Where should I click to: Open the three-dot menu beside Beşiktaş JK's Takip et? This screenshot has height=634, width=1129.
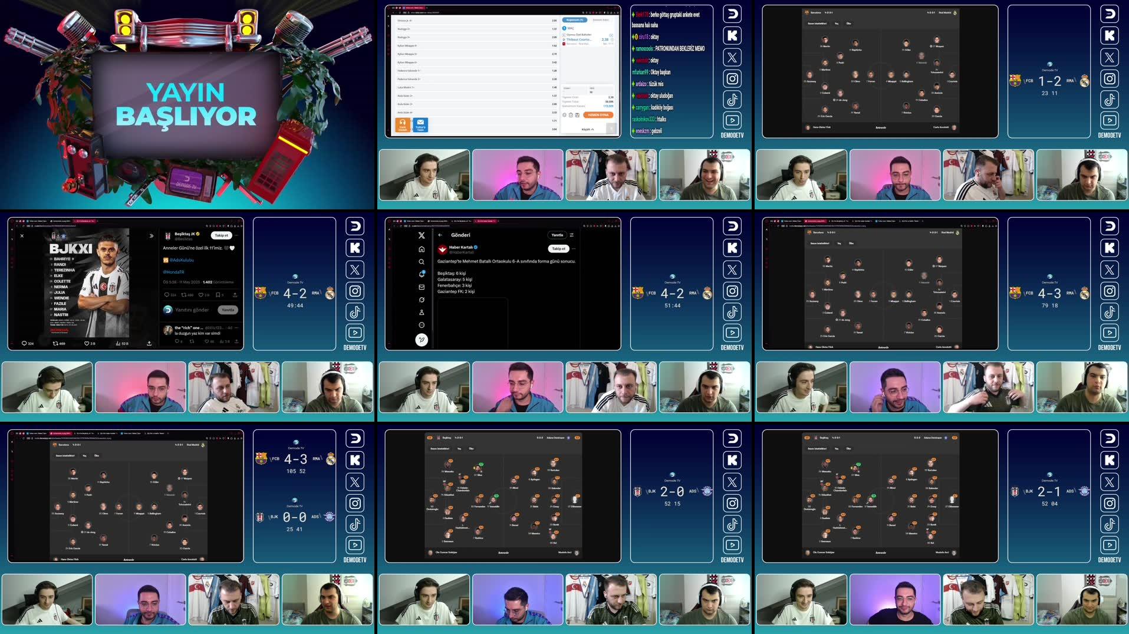(x=236, y=235)
